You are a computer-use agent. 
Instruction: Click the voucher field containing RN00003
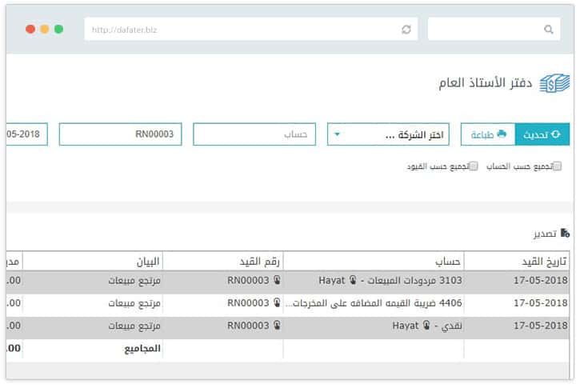click(x=121, y=134)
